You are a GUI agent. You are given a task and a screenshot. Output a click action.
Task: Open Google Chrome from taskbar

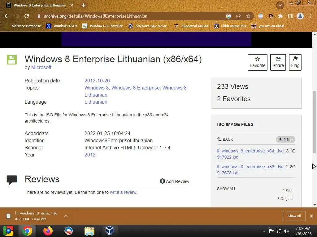coord(27,231)
